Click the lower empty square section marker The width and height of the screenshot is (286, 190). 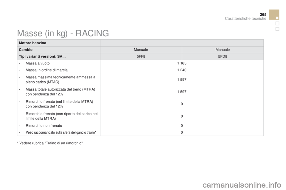[x=277, y=29]
